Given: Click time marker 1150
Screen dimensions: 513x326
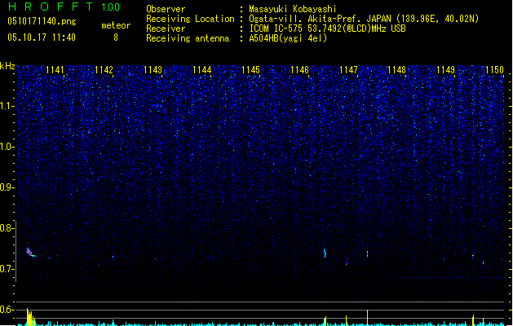Looking at the screenshot, I should coord(494,70).
